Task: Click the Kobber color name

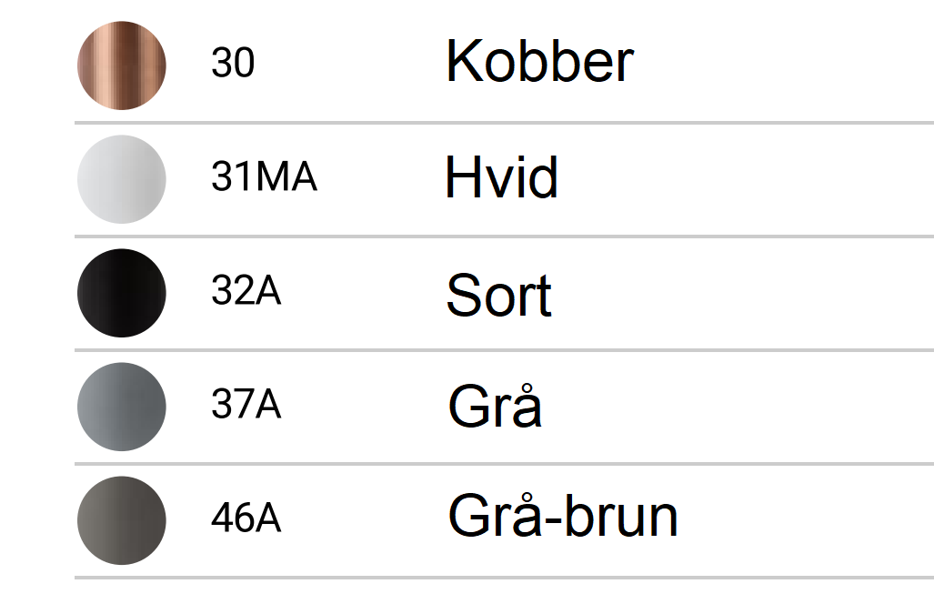Action: (539, 62)
